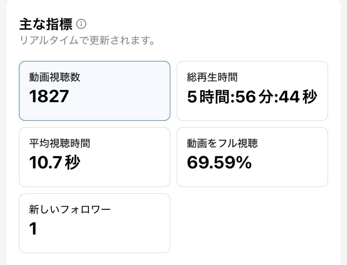Click the 主な指標 heading text

point(46,24)
